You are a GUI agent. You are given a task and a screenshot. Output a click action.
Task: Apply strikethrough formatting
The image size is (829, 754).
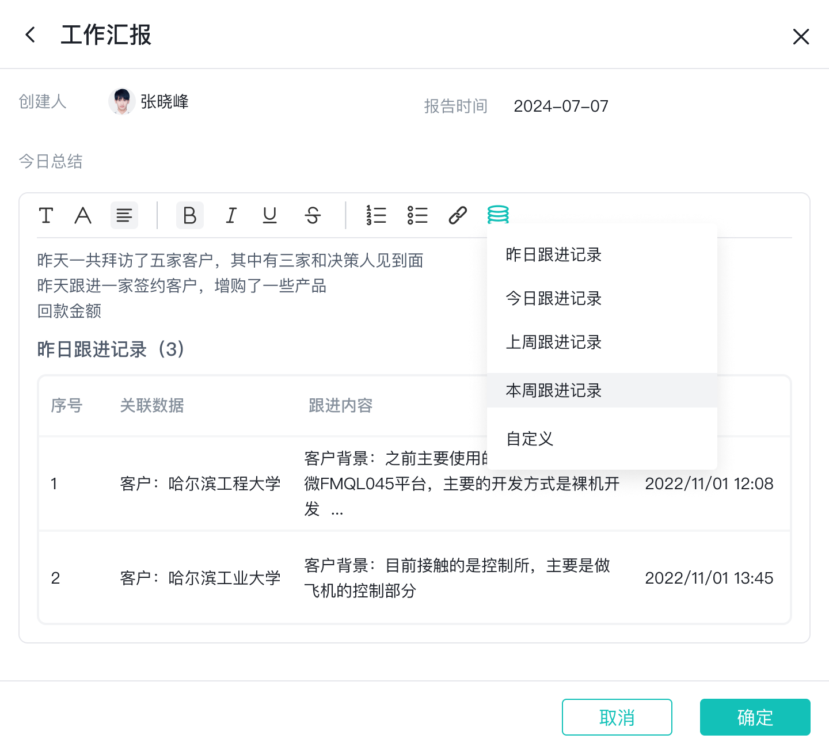pyautogui.click(x=313, y=216)
